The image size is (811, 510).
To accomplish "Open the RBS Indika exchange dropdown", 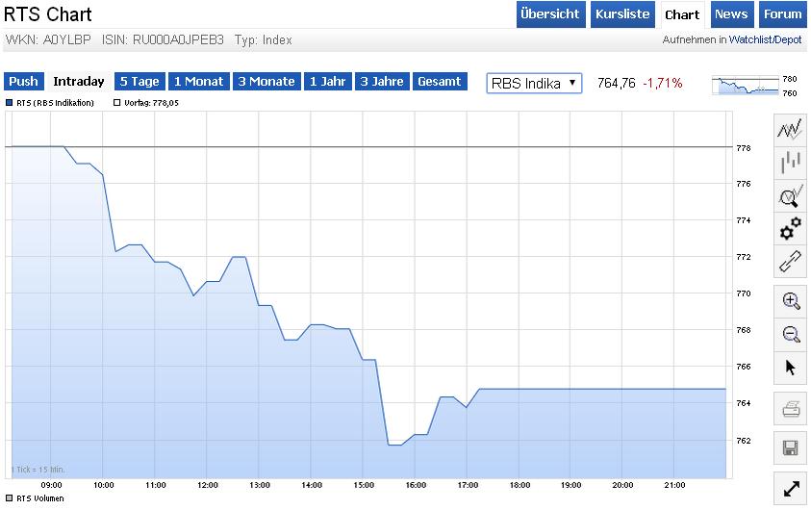I will pos(535,83).
